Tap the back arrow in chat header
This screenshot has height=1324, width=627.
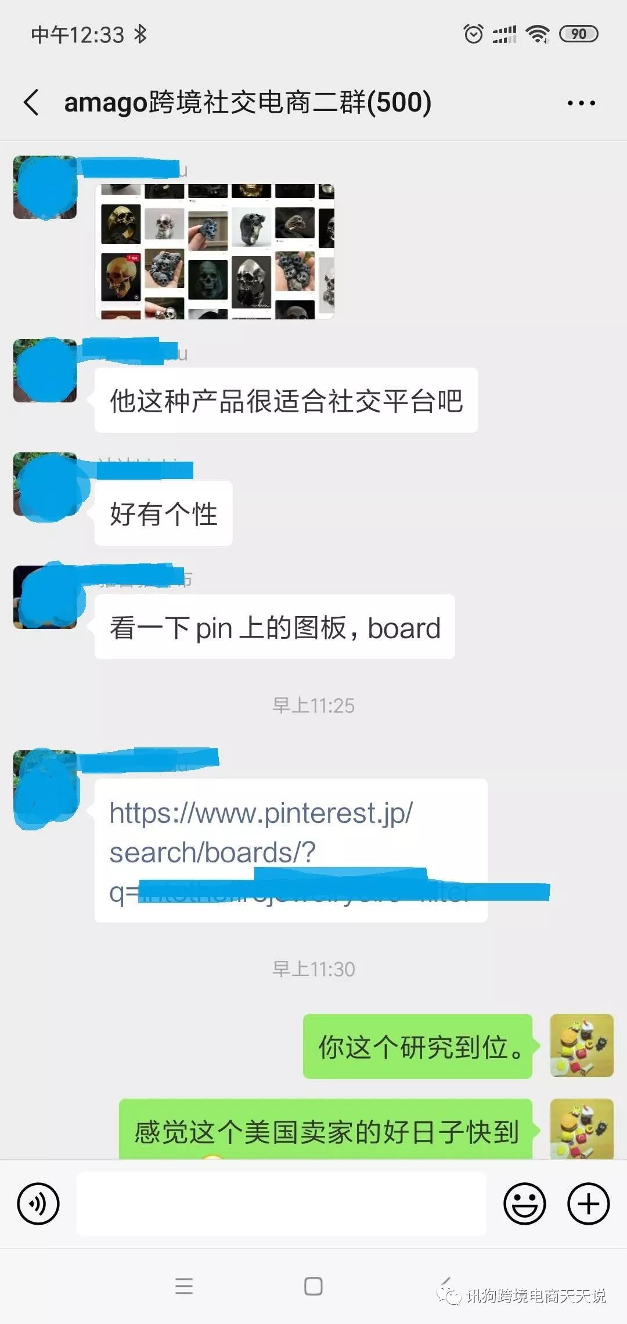(32, 103)
